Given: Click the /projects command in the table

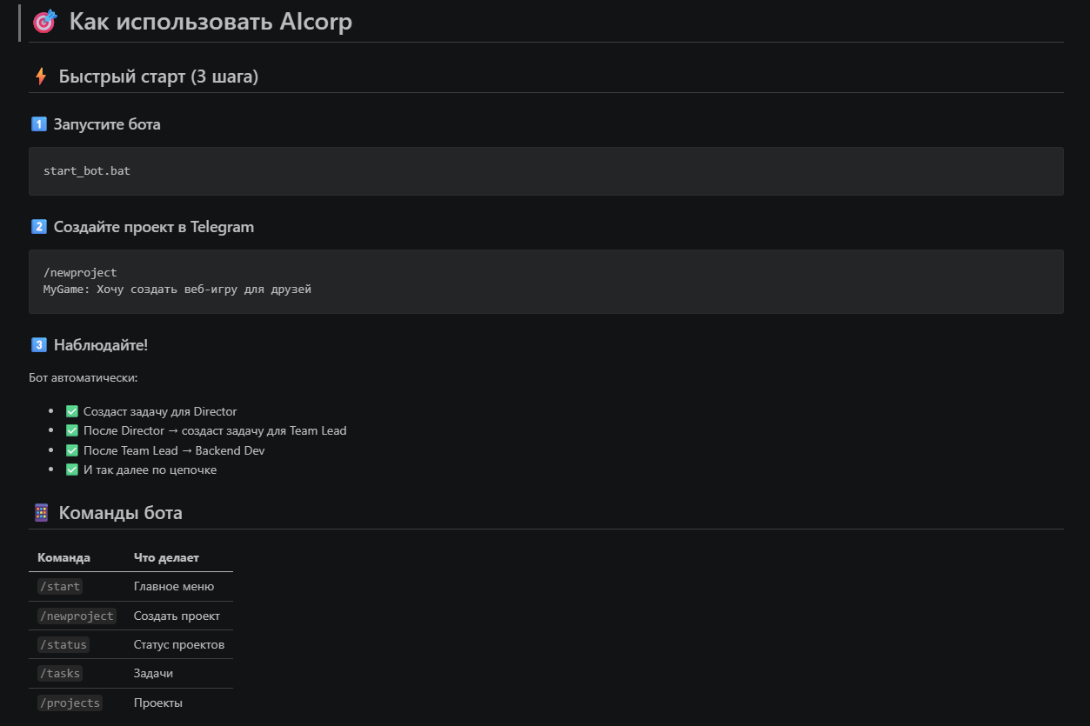Looking at the screenshot, I should point(70,703).
